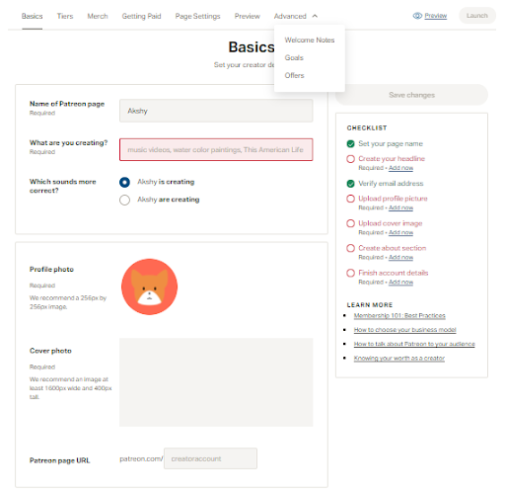The image size is (505, 493).
Task: Choose Welcome Notes from Advanced menu
Action: tap(310, 41)
